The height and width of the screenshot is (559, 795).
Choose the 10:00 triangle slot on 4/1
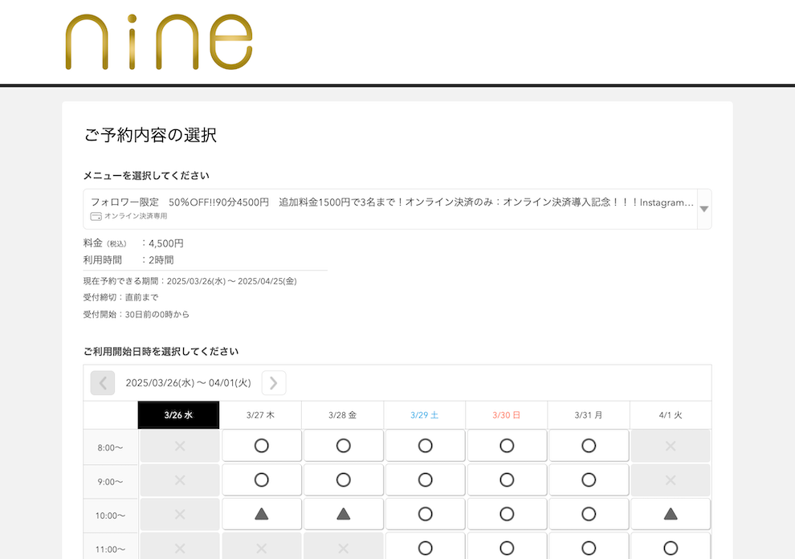[671, 514]
